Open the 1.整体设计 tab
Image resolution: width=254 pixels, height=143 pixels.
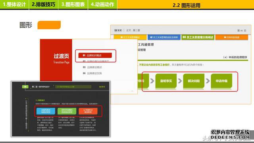(14, 4)
